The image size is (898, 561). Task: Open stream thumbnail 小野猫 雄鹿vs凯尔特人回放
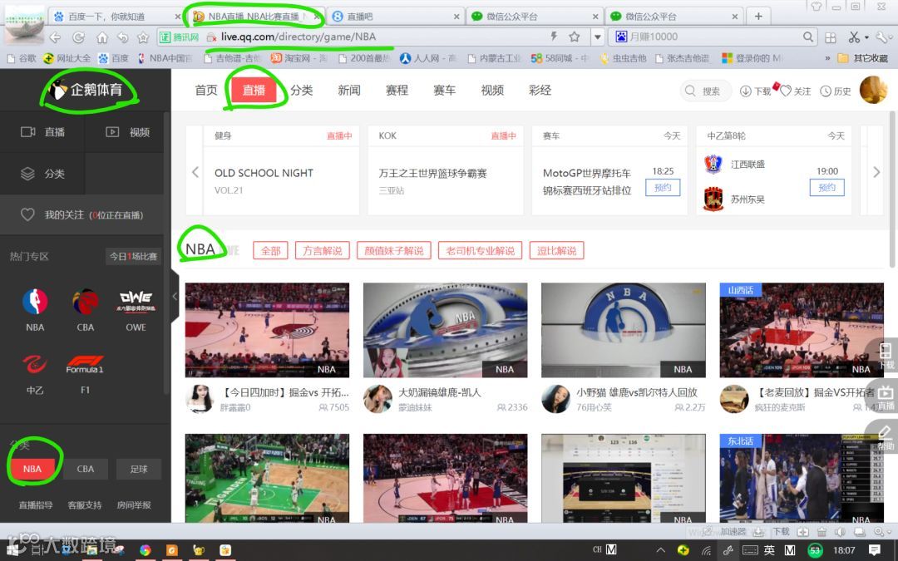point(623,330)
